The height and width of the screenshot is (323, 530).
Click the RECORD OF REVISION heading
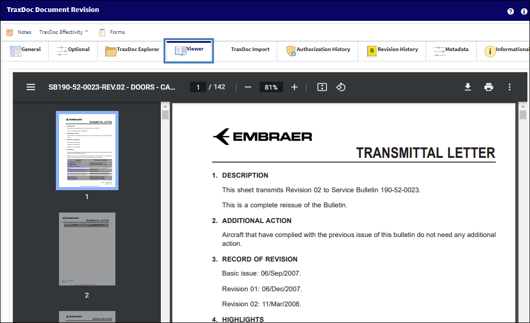click(x=260, y=259)
